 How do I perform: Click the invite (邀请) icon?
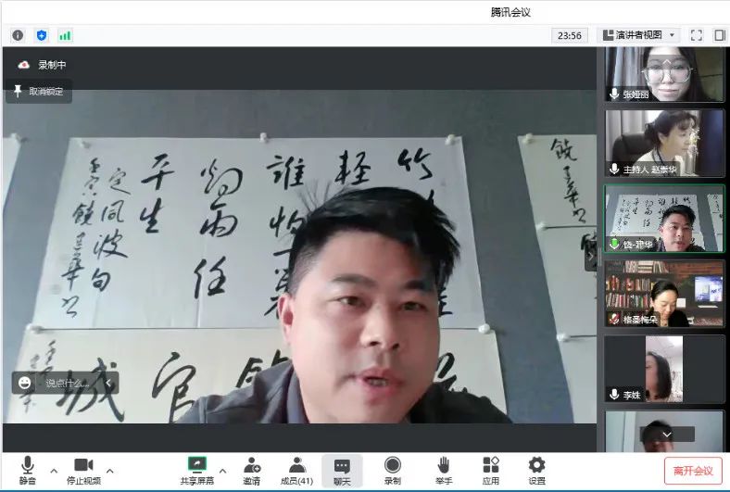coord(252,470)
